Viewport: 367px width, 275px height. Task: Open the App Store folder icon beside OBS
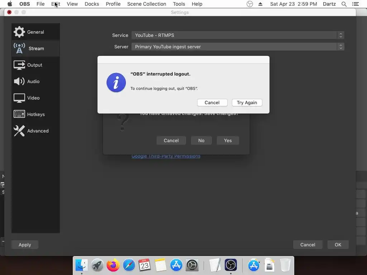pyautogui.click(x=254, y=265)
